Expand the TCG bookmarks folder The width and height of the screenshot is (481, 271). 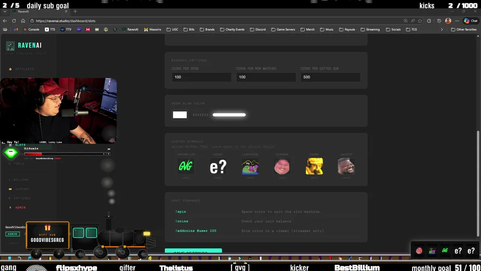(x=411, y=29)
